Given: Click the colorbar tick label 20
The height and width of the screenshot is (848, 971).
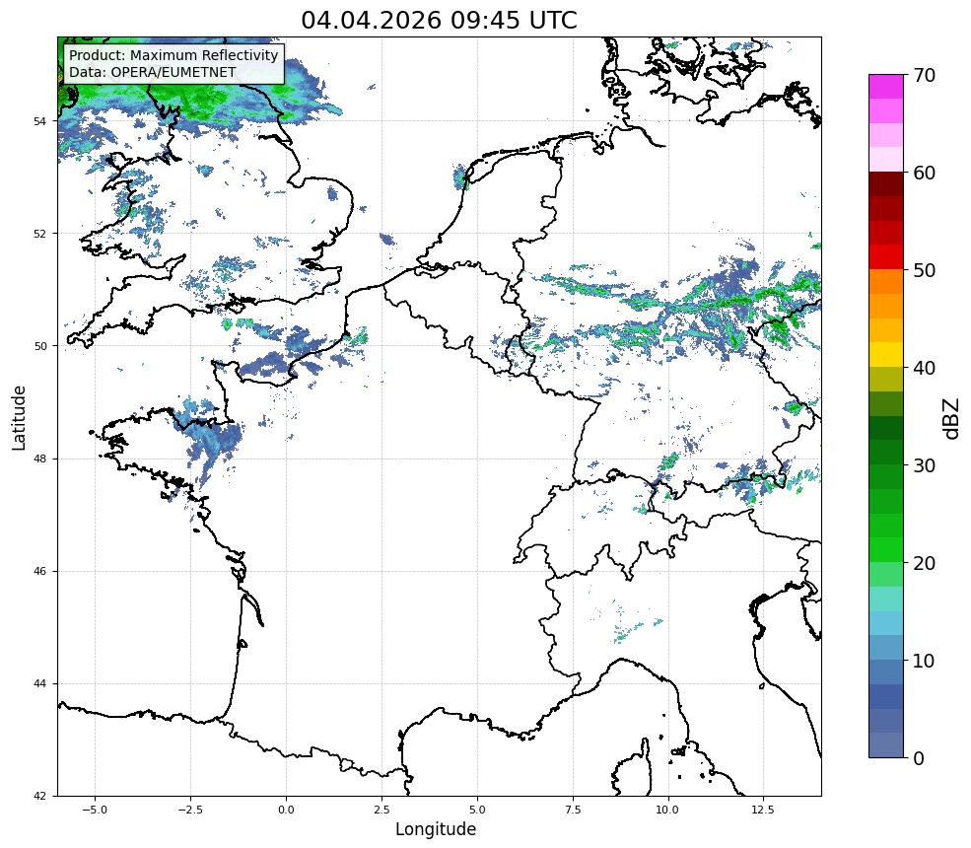Looking at the screenshot, I should click(924, 563).
